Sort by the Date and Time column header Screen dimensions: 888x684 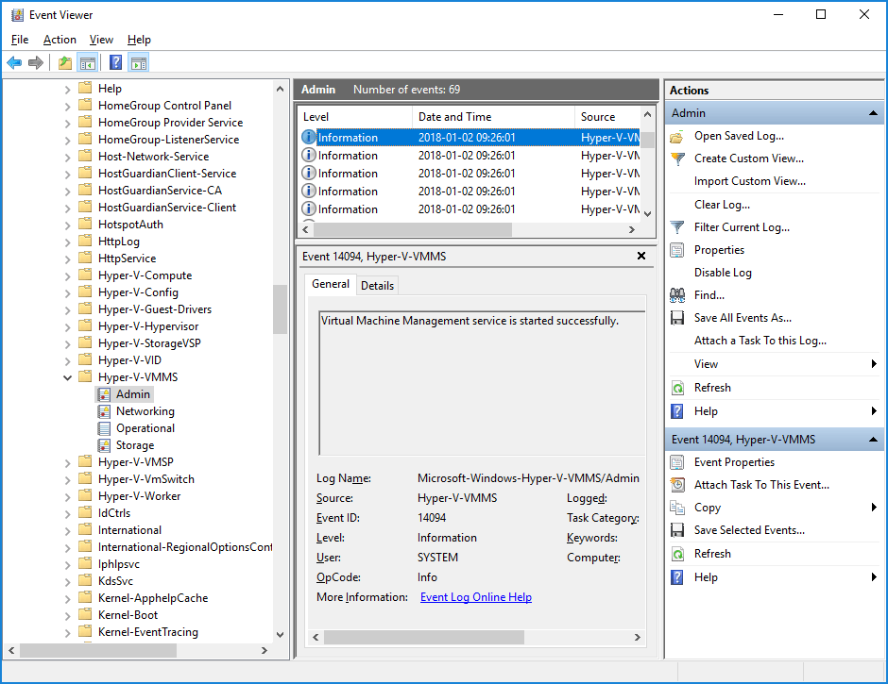493,117
